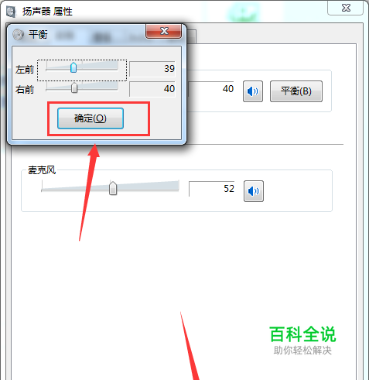369x380 pixels.
Task: Select the speaker level field beside 平衡(B)
Action: tap(211, 89)
